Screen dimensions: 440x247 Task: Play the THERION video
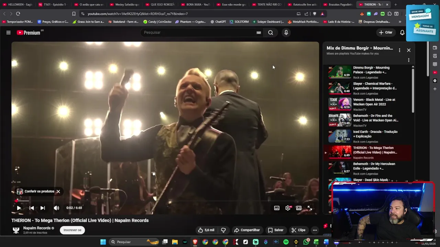19,208
